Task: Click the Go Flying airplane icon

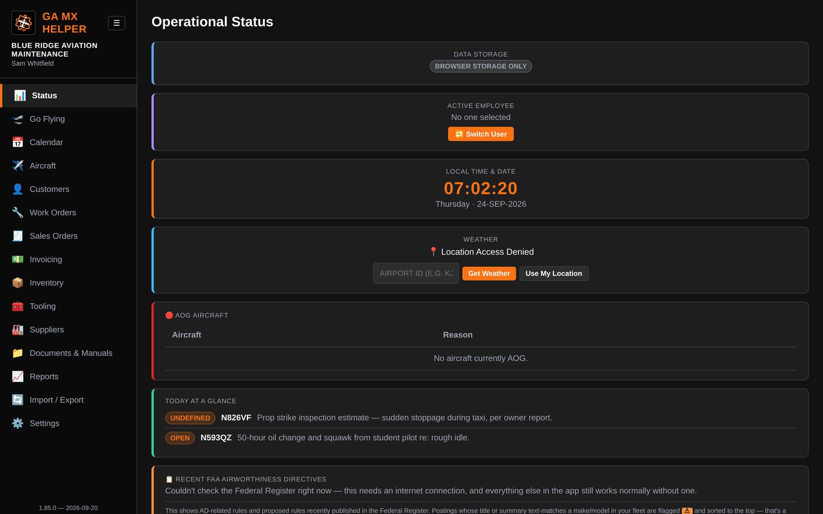Action: [x=17, y=119]
